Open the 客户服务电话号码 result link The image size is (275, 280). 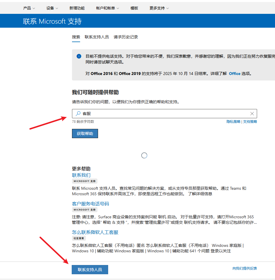coord(91,204)
